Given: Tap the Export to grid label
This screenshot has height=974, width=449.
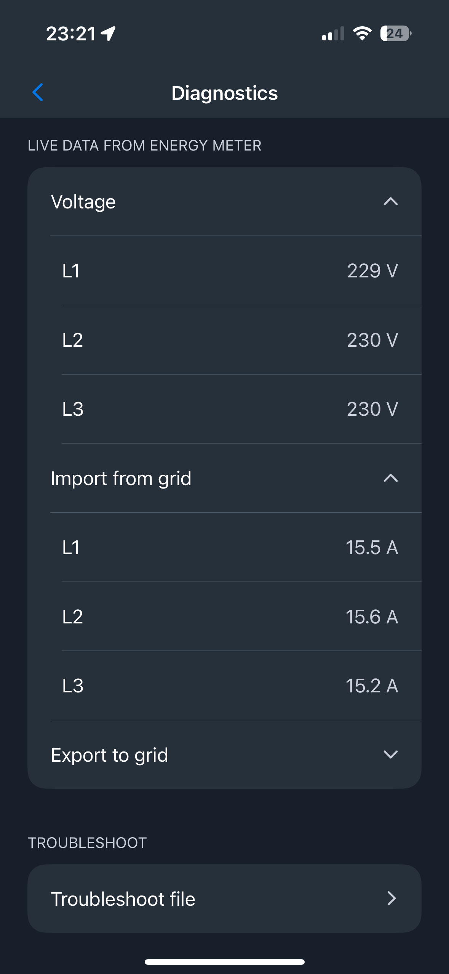Looking at the screenshot, I should [x=110, y=755].
